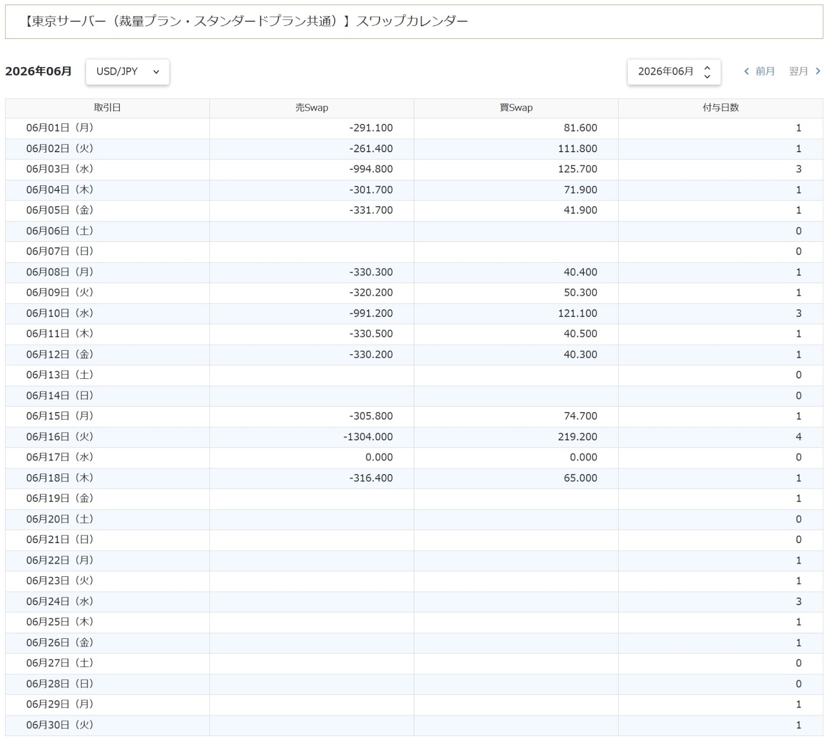Viewport: 828px width, 741px height.
Task: Click the buy swap value 219.200
Action: [x=577, y=437]
